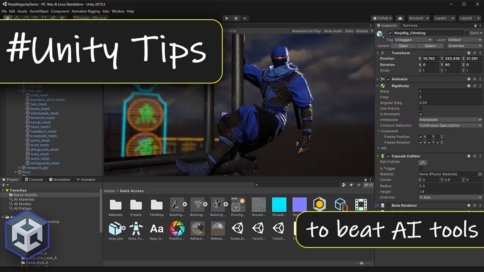
Task: Open the Collision Detection dropdown
Action: pyautogui.click(x=450, y=125)
